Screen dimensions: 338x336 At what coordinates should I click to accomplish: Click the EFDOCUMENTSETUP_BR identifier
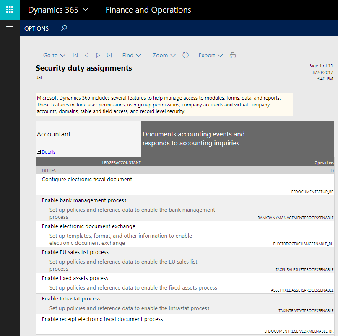(312, 192)
